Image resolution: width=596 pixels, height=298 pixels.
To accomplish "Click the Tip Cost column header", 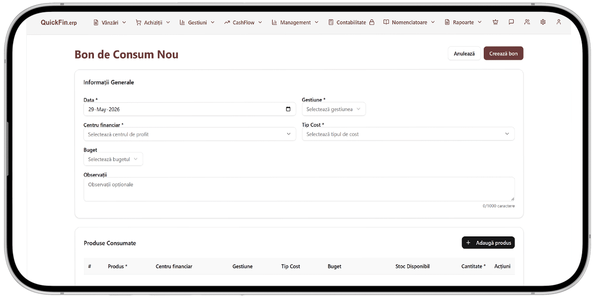I will (291, 266).
